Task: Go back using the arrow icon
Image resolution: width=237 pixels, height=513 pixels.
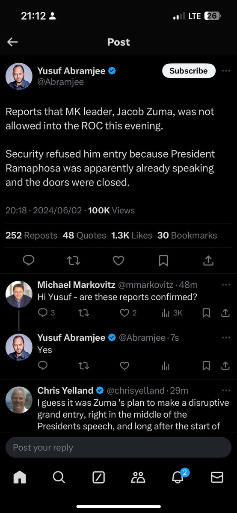Action: pos(12,42)
